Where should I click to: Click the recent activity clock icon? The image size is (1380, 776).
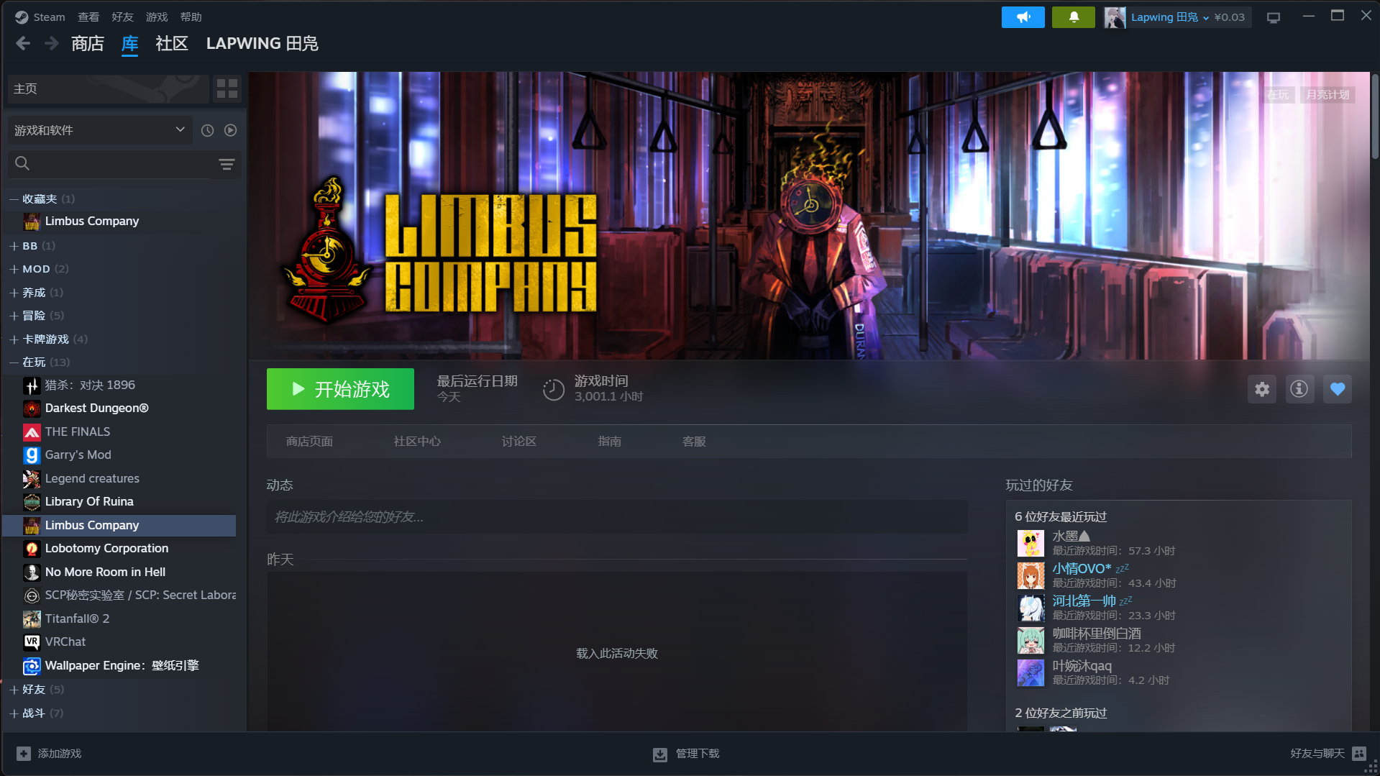(x=207, y=130)
